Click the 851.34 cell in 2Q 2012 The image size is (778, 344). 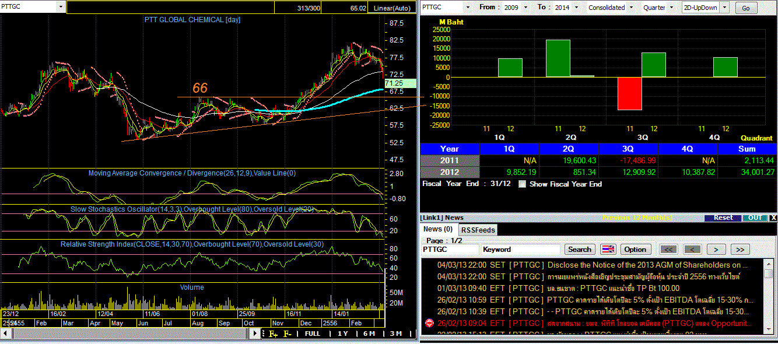pyautogui.click(x=569, y=172)
